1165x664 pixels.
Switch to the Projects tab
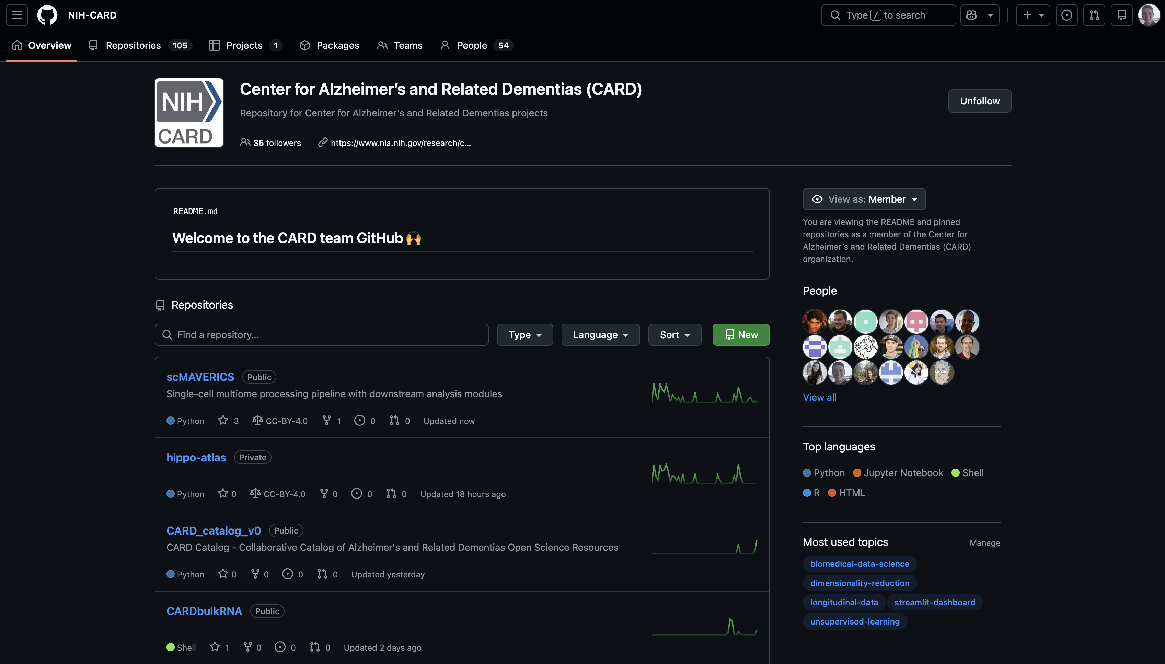tap(246, 45)
